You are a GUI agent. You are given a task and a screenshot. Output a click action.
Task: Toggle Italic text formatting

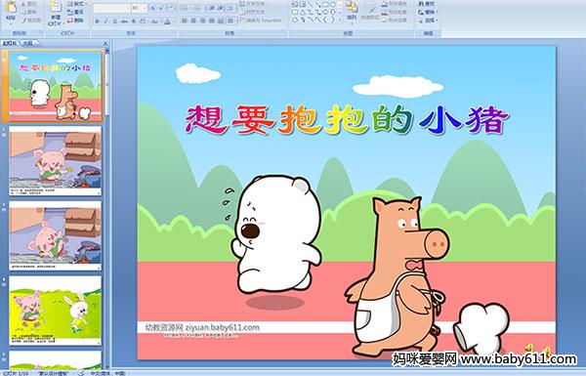pyautogui.click(x=105, y=21)
